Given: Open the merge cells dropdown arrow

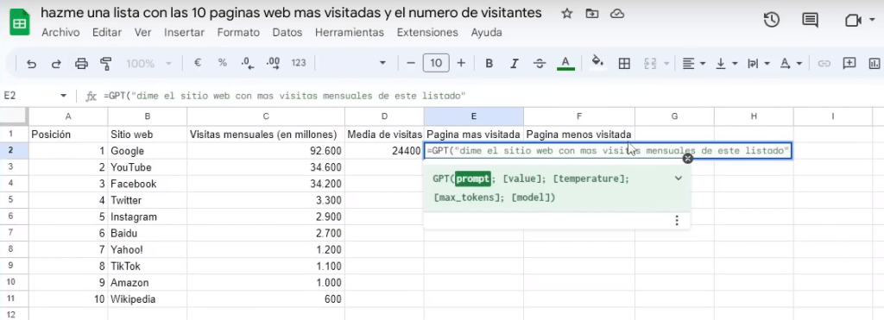Looking at the screenshot, I should [667, 64].
